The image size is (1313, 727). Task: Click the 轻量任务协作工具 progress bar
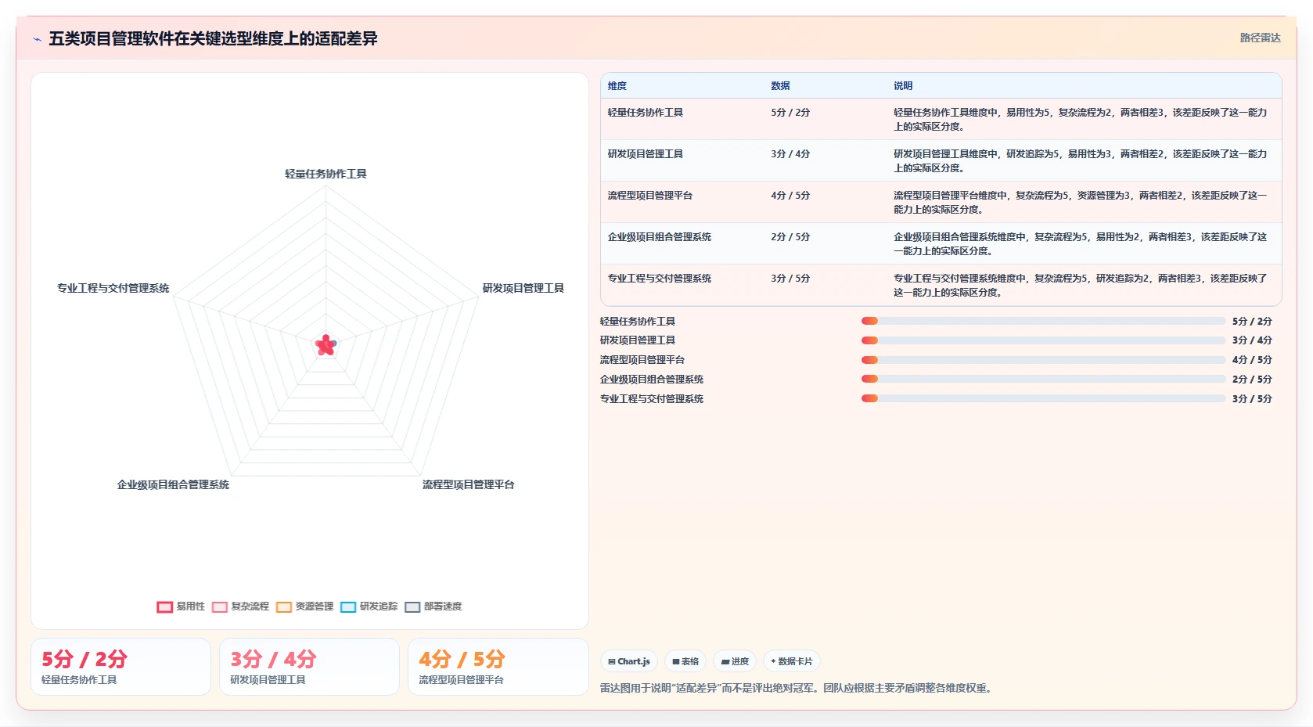tap(1043, 321)
